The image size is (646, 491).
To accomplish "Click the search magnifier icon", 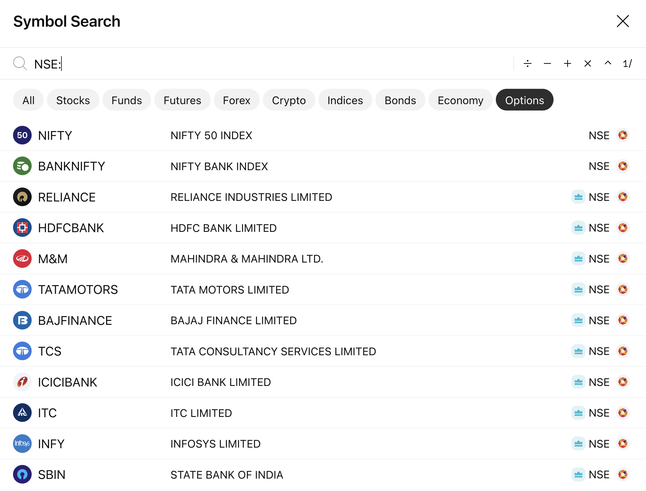I will 20,64.
